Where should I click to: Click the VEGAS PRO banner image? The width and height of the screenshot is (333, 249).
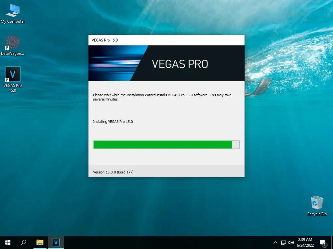point(166,63)
